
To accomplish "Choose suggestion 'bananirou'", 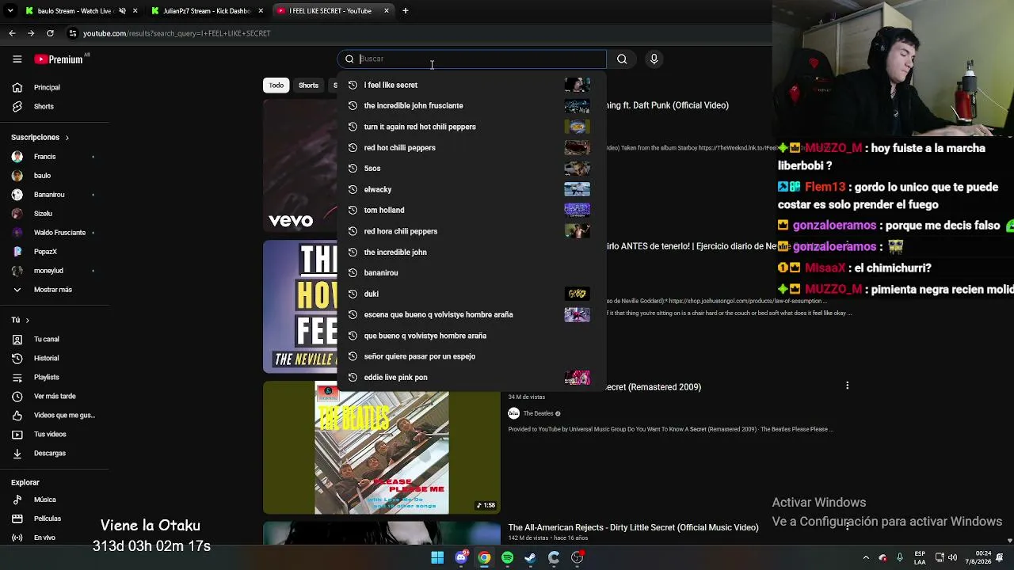I will 471,272.
